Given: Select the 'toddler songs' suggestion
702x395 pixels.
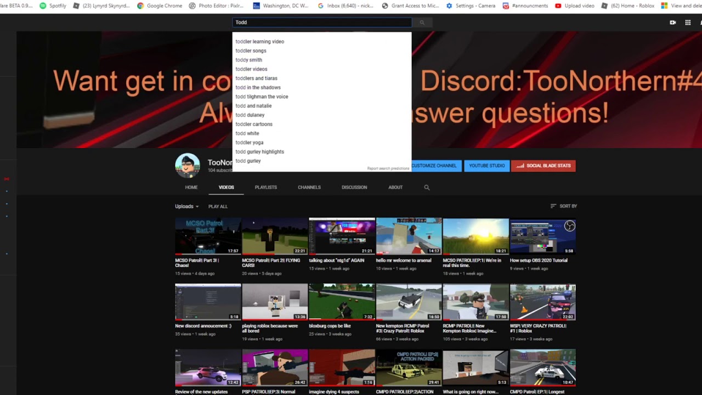Looking at the screenshot, I should 322,51.
